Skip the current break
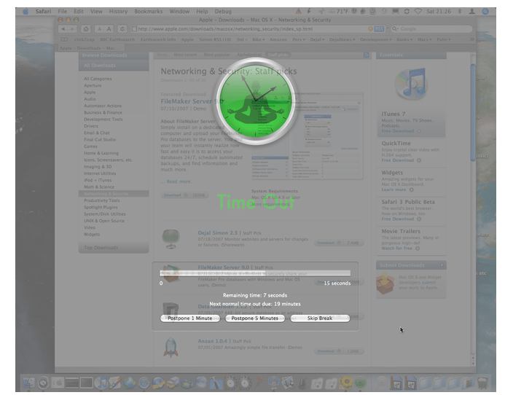 (x=320, y=318)
